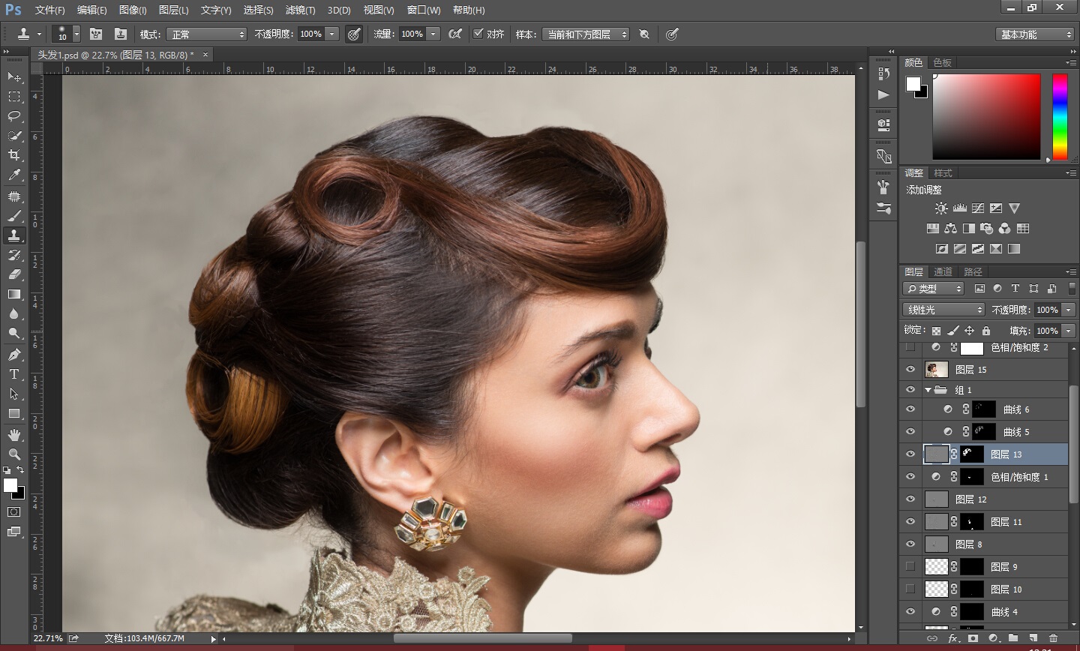Image resolution: width=1080 pixels, height=651 pixels.
Task: Select the Eyedropper tool
Action: point(14,175)
